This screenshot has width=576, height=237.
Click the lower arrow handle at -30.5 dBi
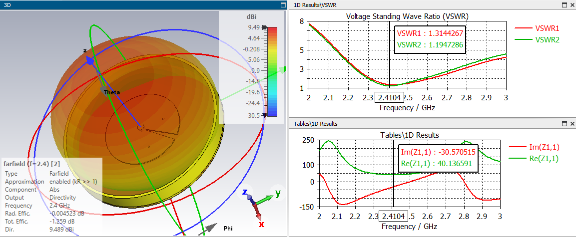264,115
